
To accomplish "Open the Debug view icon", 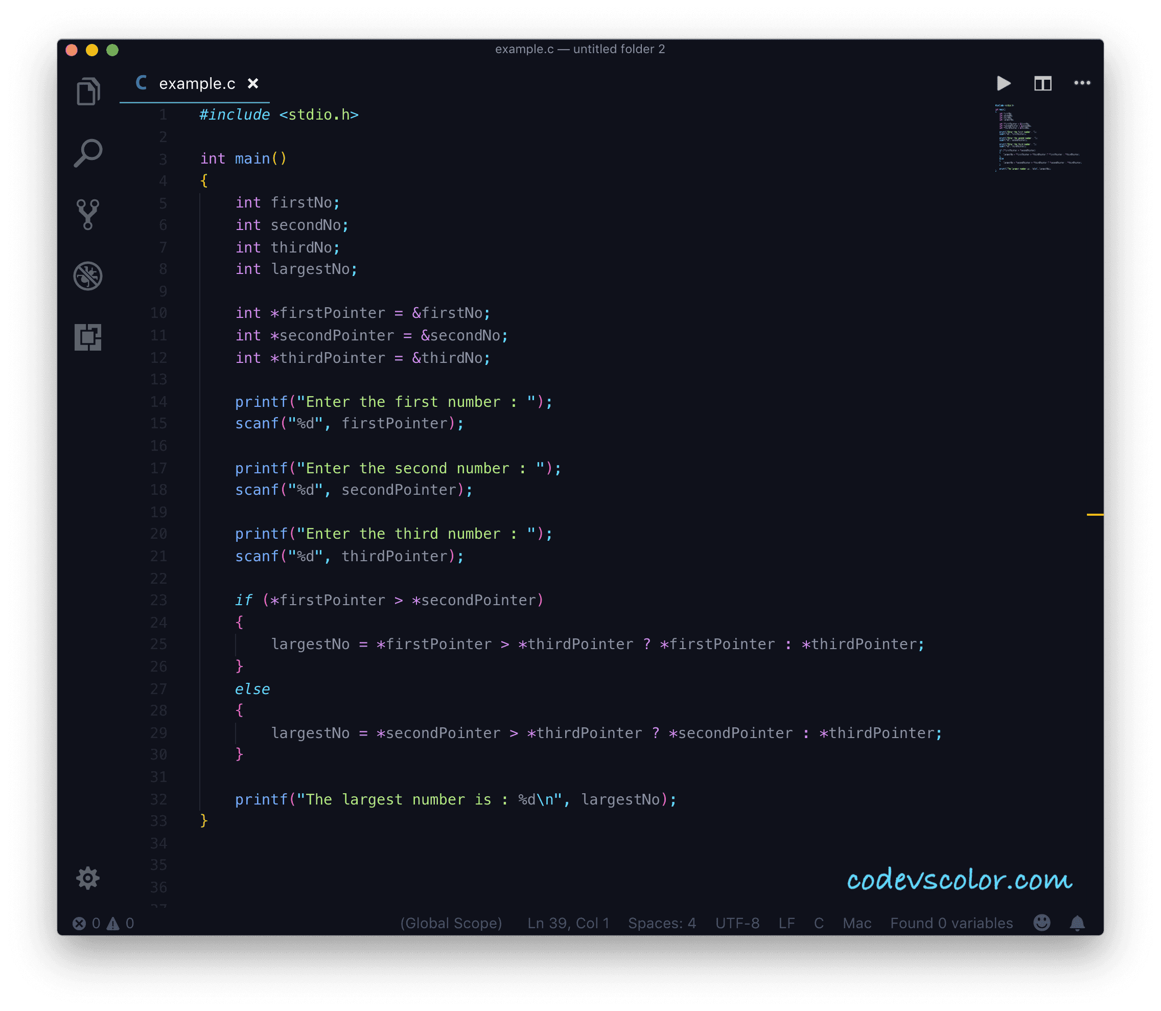I will (88, 276).
